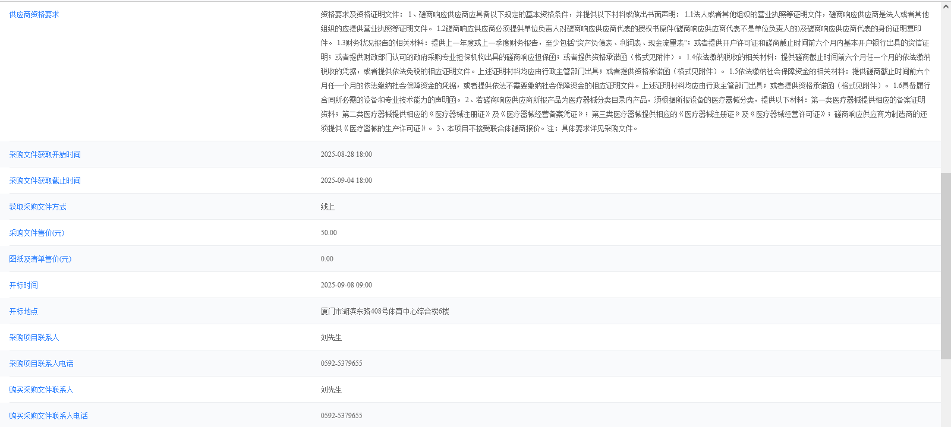This screenshot has height=427, width=951.
Task: Click the vertical scrollbar thumb on right
Action: tap(946, 265)
